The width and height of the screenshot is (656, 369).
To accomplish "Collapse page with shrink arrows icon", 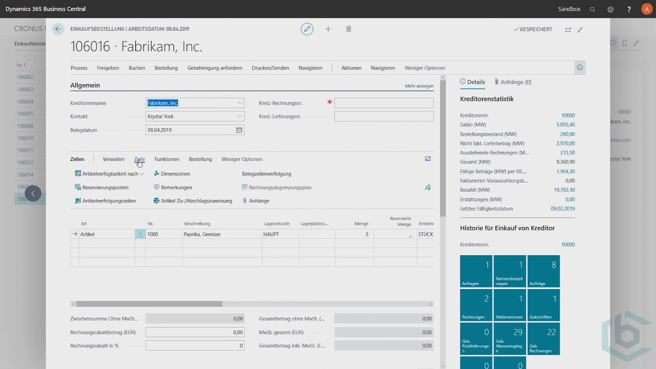I will [580, 30].
